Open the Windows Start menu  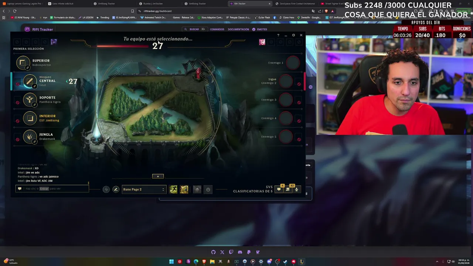pyautogui.click(x=171, y=262)
